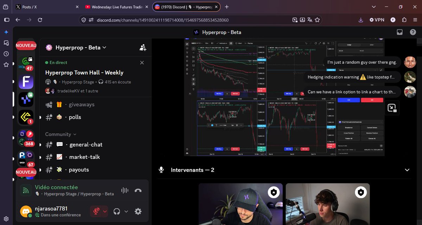The width and height of the screenshot is (422, 225).
Task: Click the Hyperprop Town Hall - Weekly title
Action: [x=84, y=72]
